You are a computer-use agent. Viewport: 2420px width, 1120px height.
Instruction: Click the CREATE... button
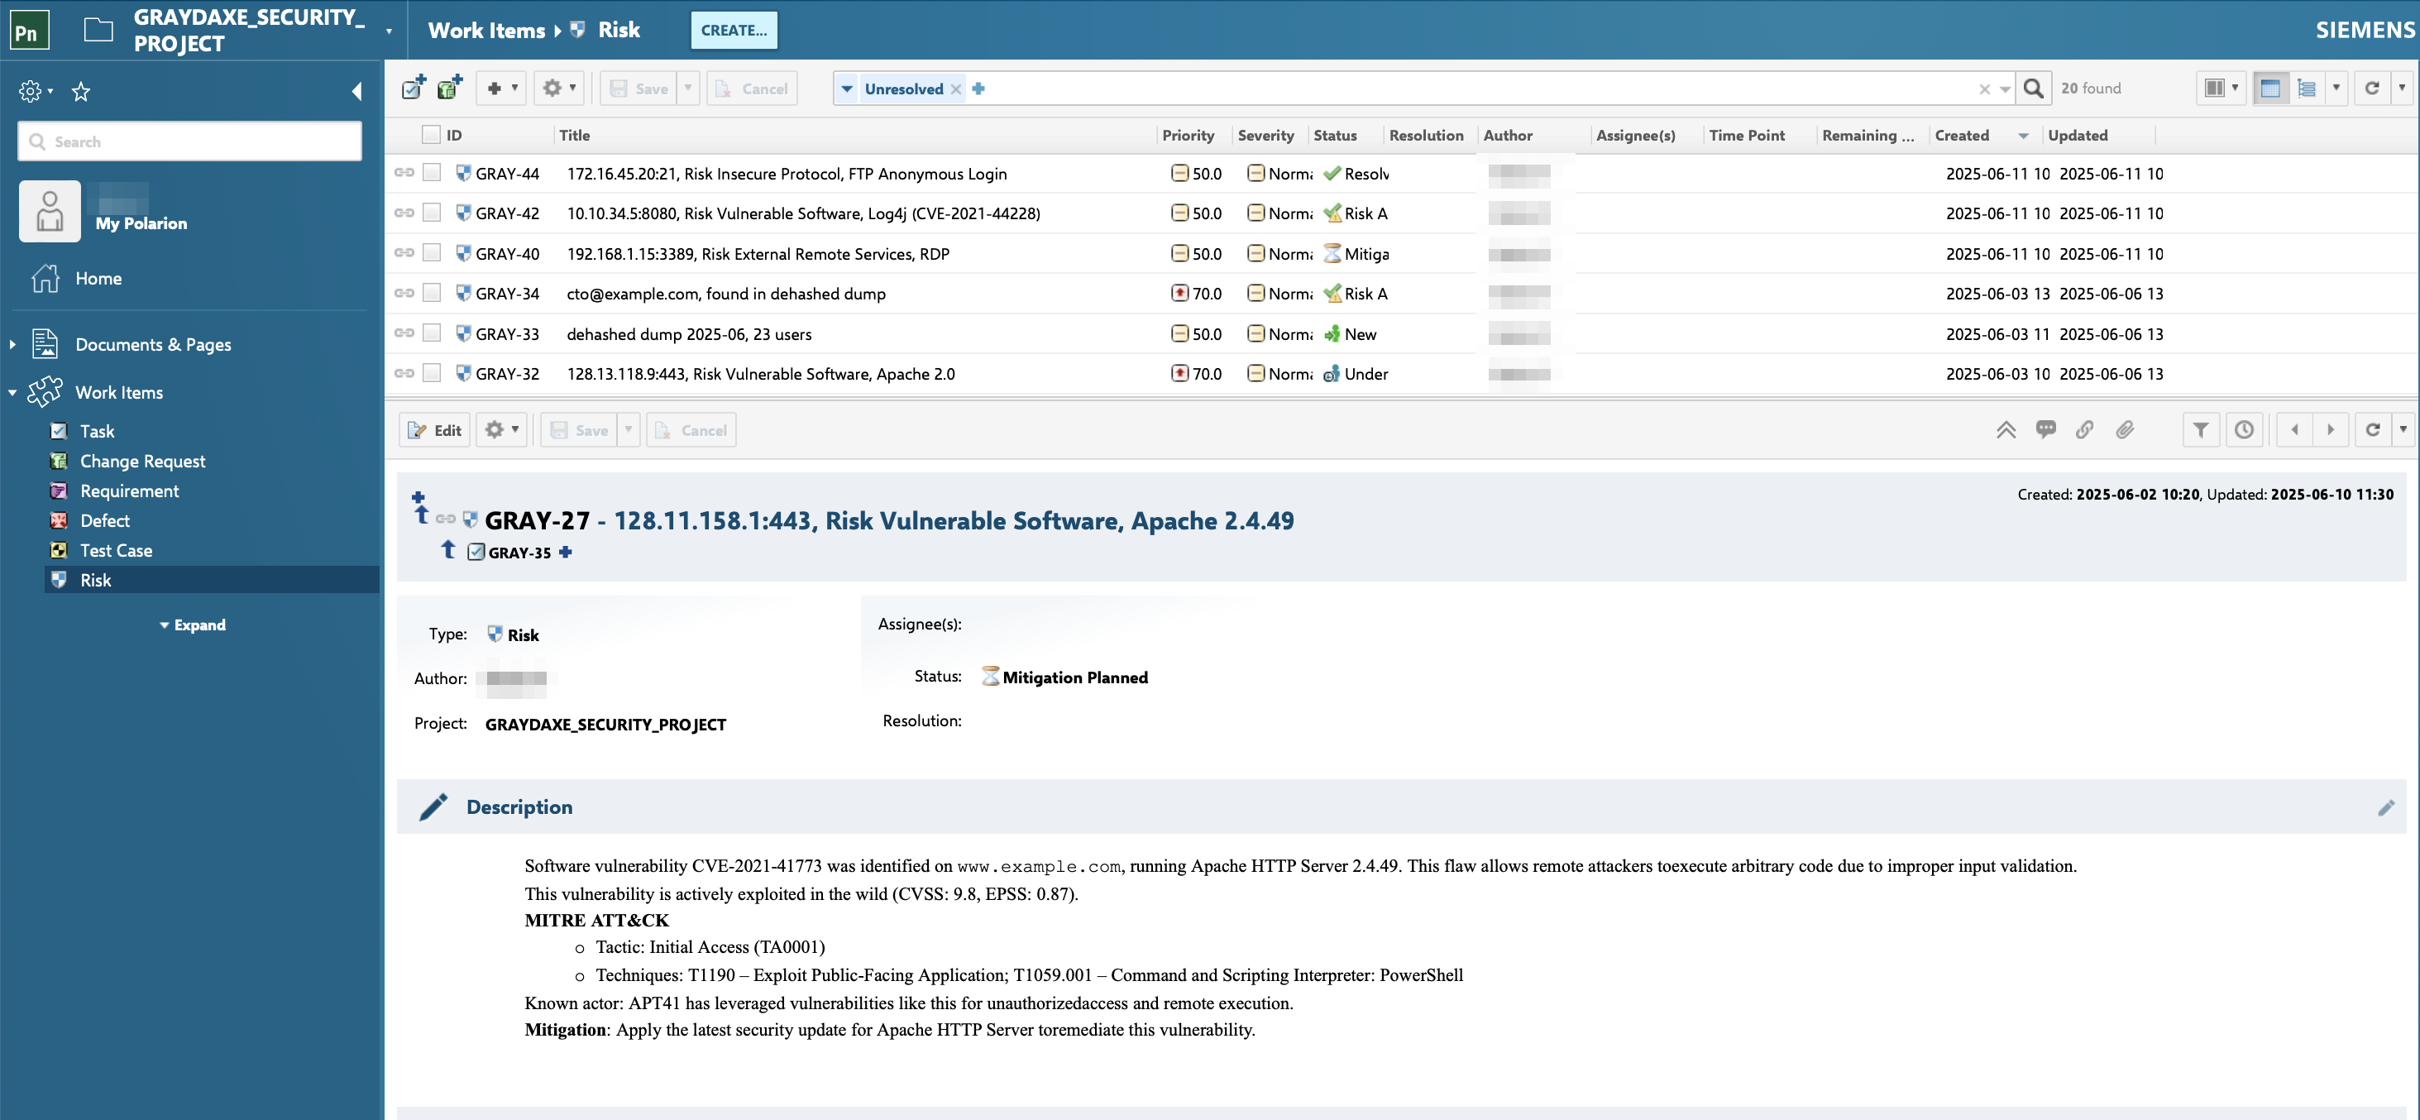click(x=734, y=30)
